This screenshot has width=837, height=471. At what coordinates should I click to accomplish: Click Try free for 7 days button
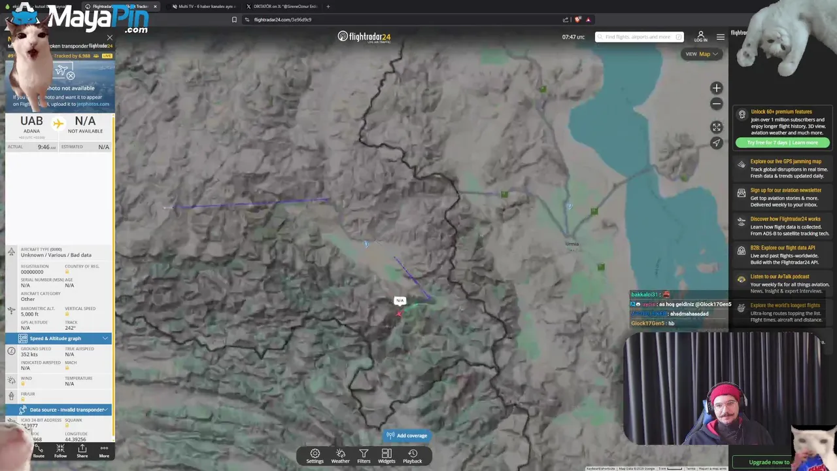783,143
